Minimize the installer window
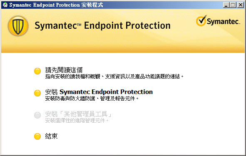This screenshot has width=246, height=156. pos(226,5)
